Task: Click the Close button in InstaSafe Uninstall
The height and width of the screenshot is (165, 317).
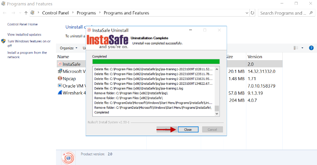Action: tap(188, 130)
